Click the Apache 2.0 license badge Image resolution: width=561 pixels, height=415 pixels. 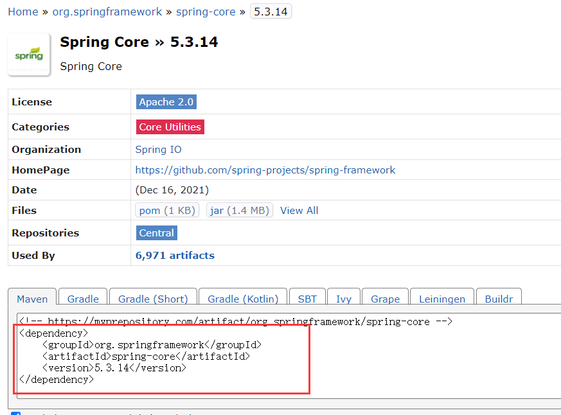166,102
